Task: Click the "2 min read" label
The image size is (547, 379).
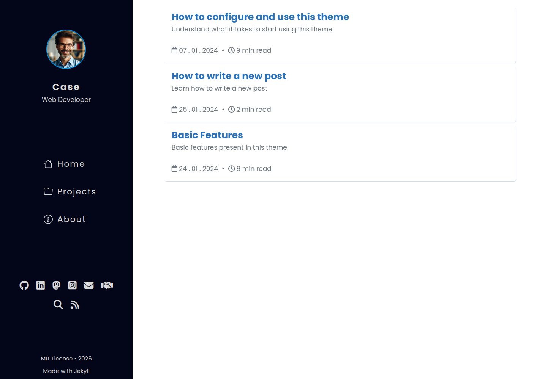Action: 254,110
